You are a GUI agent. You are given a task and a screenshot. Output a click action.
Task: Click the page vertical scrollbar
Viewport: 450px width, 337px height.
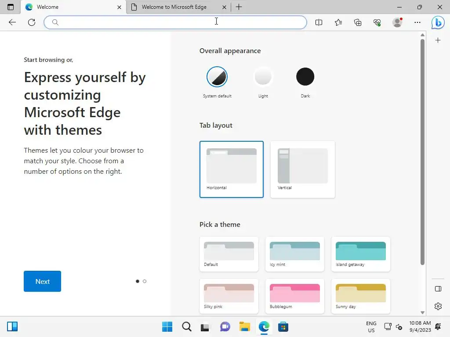coord(422,152)
